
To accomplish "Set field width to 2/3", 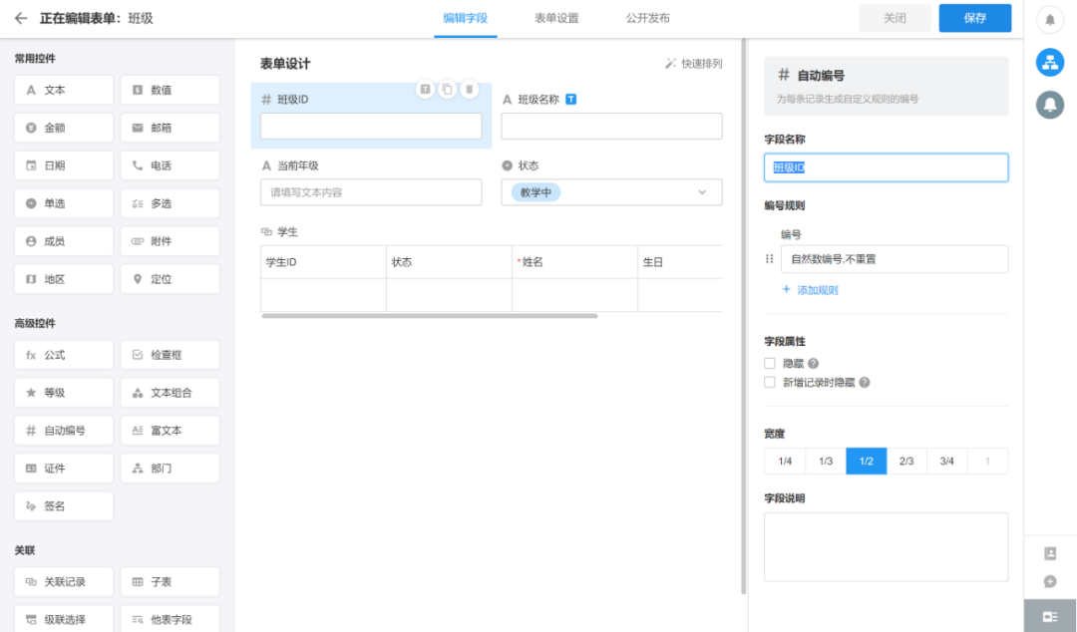I will pyautogui.click(x=906, y=461).
